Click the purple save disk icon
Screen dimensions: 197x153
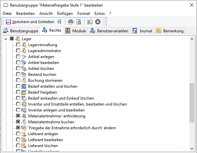[x=8, y=22]
